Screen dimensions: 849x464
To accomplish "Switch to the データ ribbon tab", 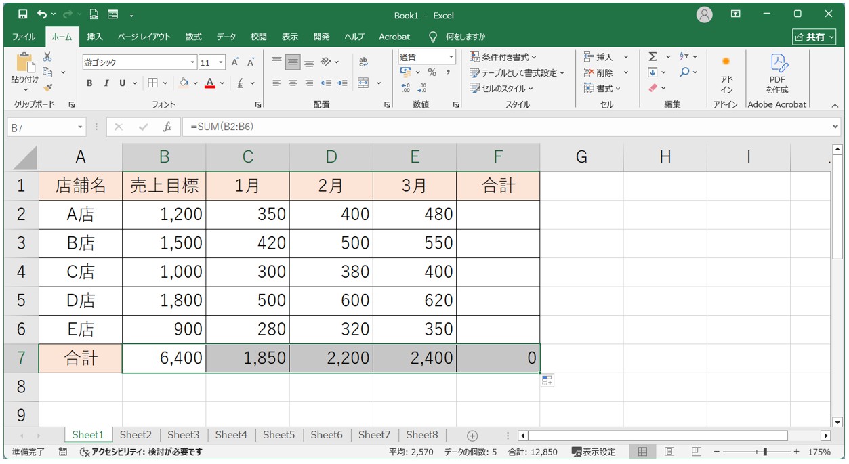I will coord(226,37).
